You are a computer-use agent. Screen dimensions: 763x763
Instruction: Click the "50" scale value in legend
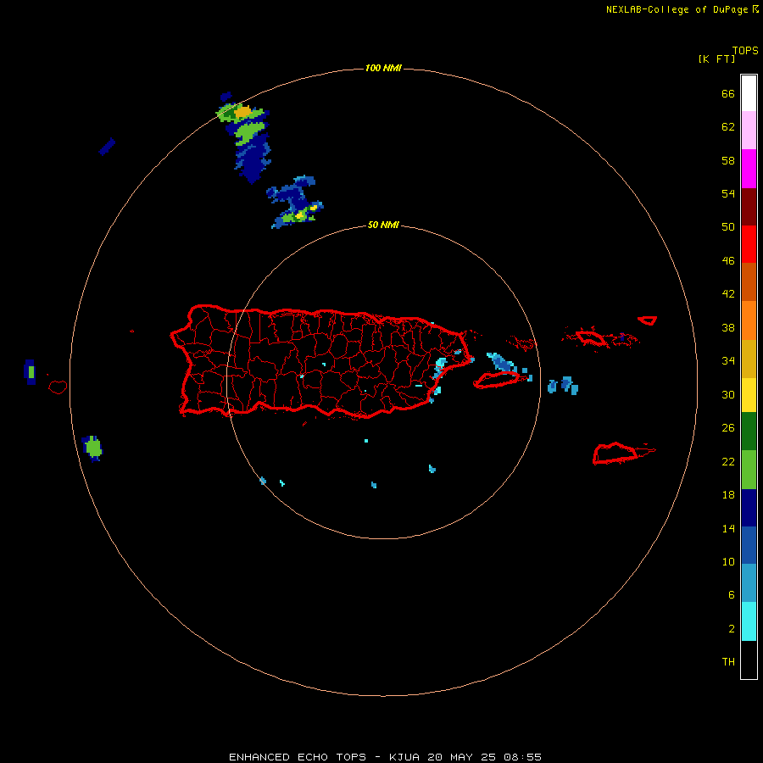coord(728,227)
